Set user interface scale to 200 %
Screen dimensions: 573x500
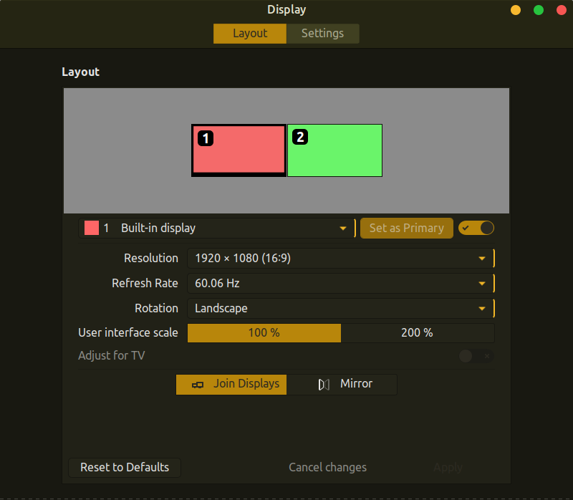(418, 332)
